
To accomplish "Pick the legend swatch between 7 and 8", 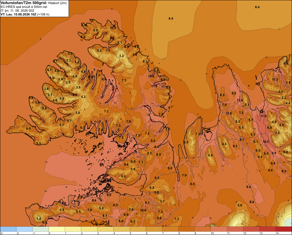I will point(170,229).
